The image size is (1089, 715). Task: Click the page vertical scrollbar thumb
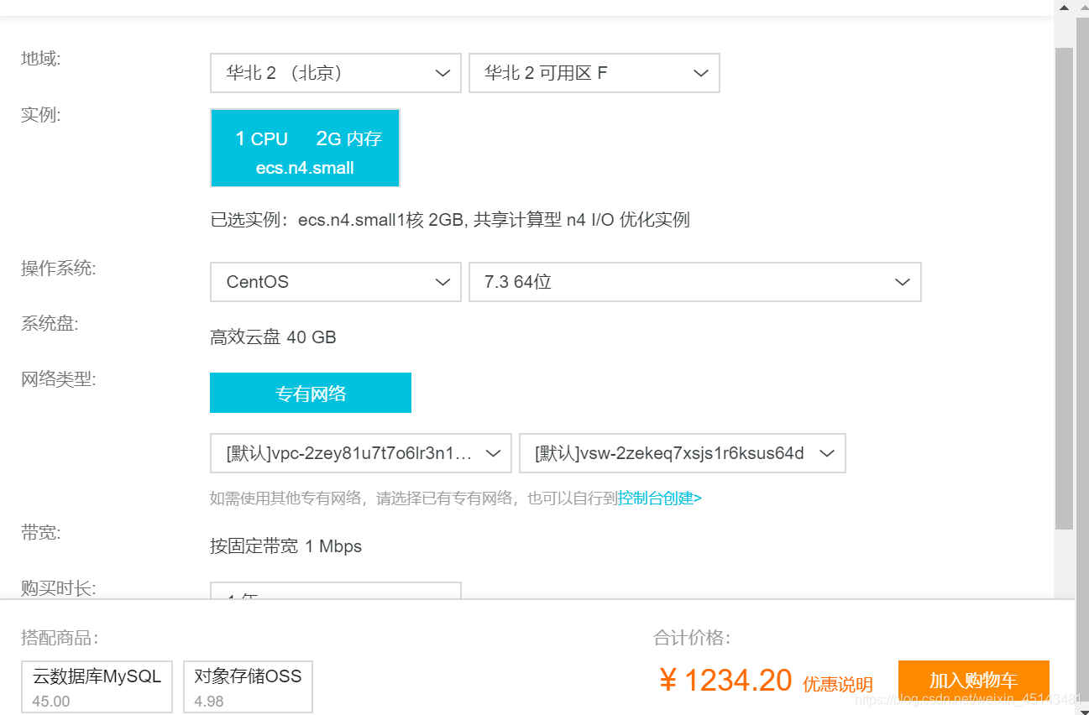tap(1065, 288)
